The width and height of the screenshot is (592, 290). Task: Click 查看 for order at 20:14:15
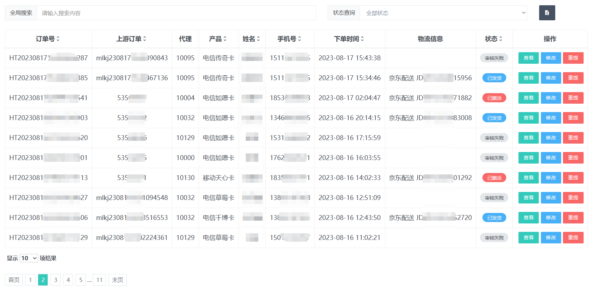[x=529, y=118]
